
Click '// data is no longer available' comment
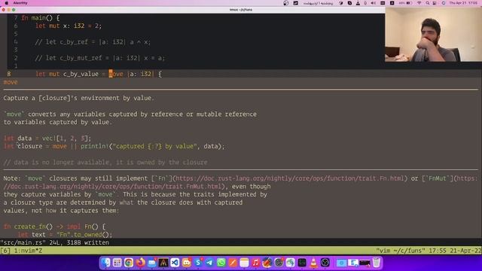pyautogui.click(x=105, y=163)
